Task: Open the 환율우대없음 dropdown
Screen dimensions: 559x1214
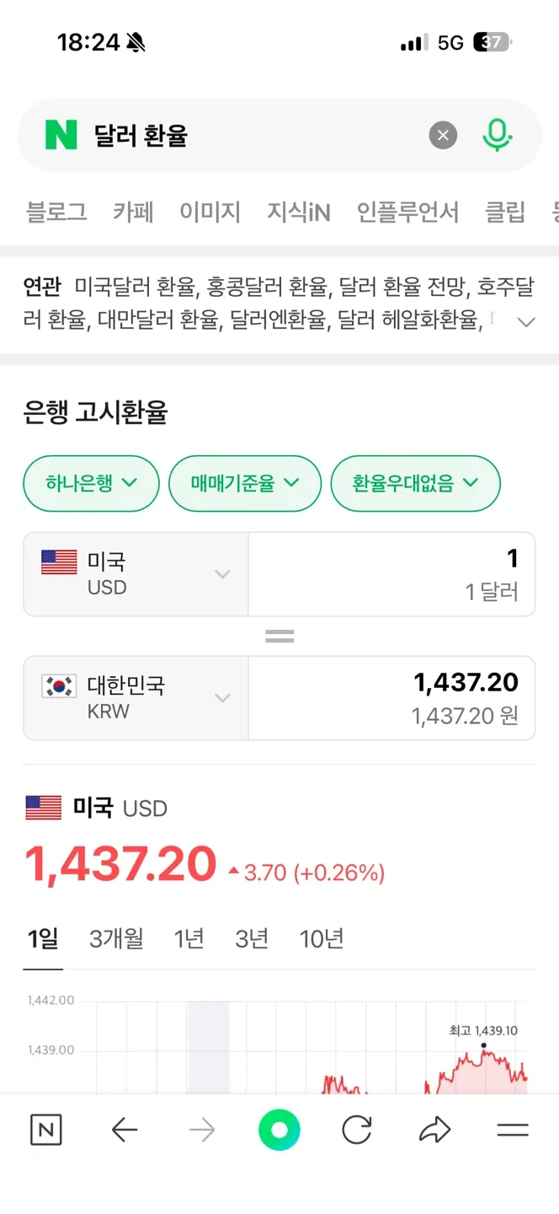Action: 415,483
